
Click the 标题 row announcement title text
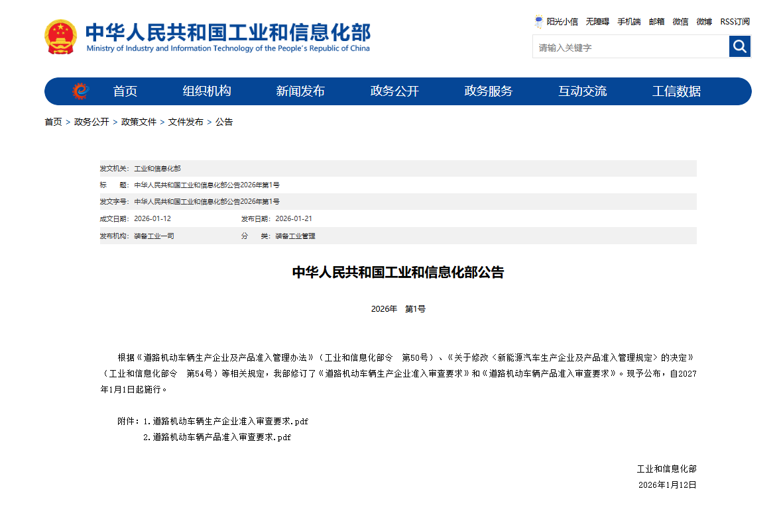(207, 185)
